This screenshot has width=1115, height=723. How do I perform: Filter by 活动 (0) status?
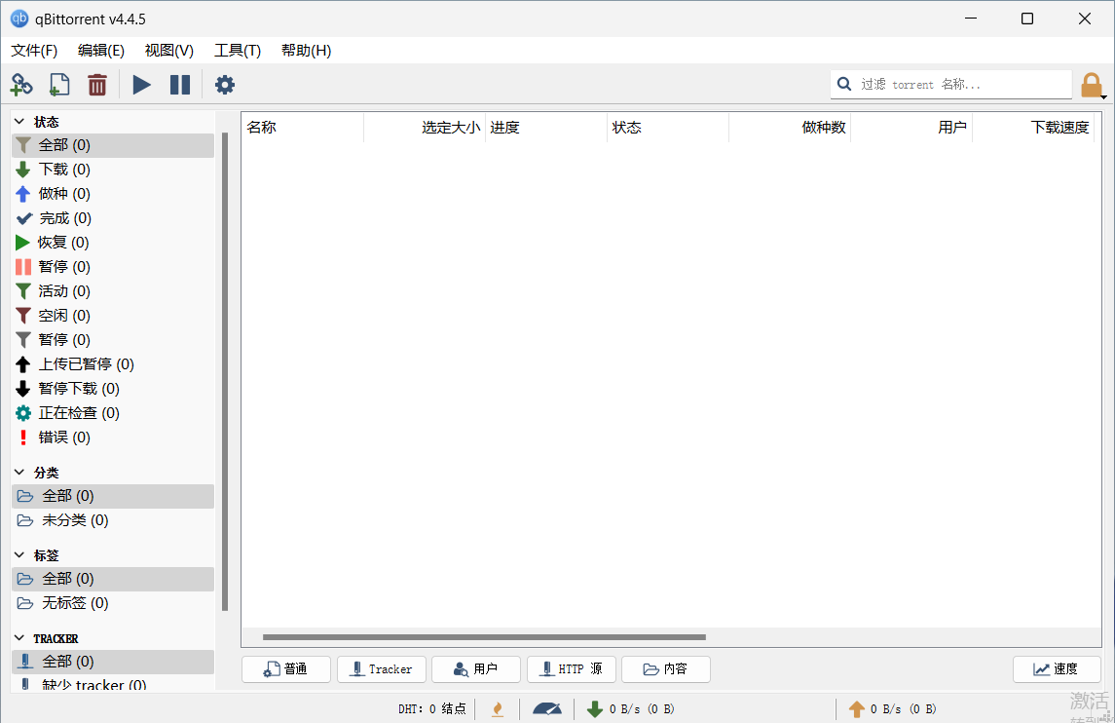tap(113, 291)
